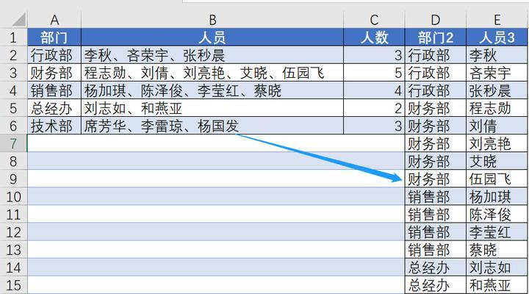Select cell E4 containing 张秒晨
529x294 pixels.
pos(497,90)
